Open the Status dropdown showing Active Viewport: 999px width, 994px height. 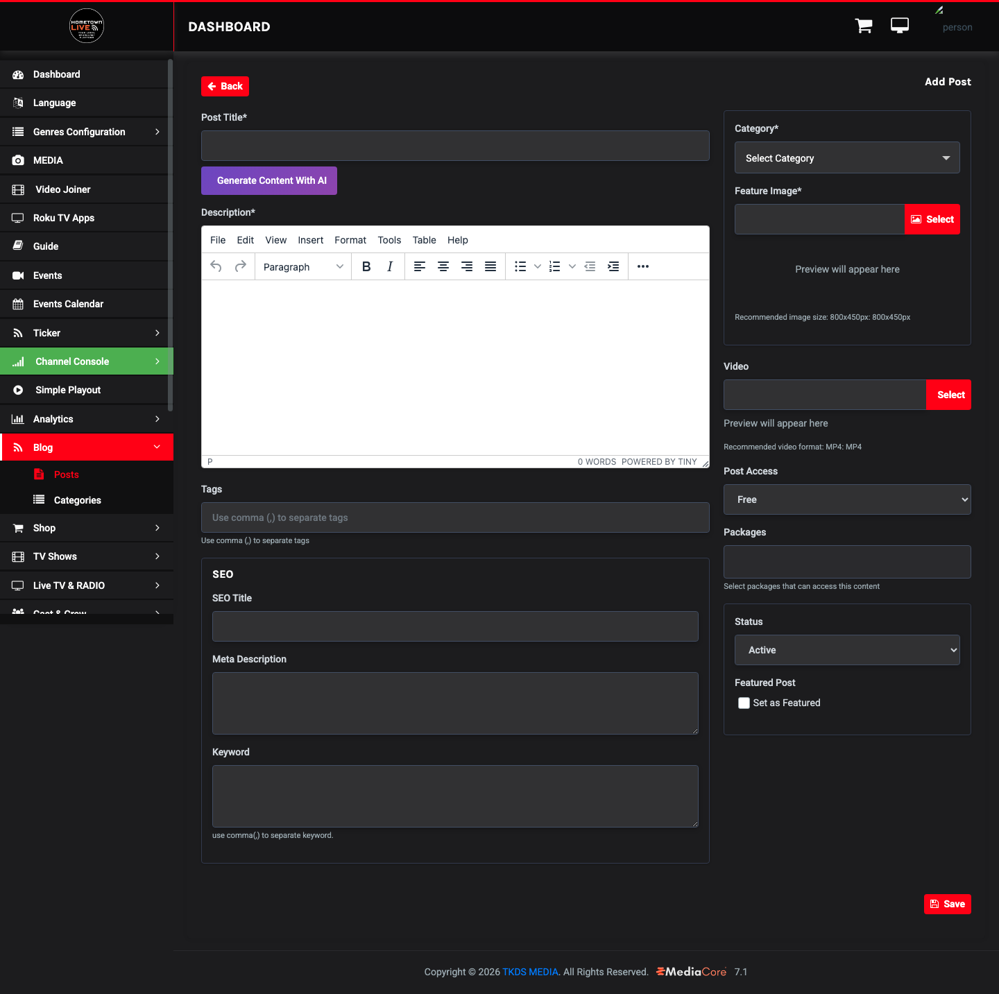[847, 650]
